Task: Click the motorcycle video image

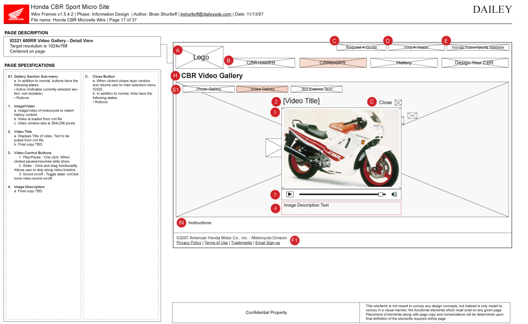Action: 341,148
